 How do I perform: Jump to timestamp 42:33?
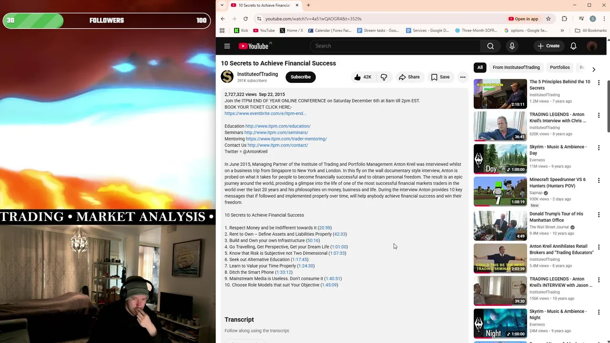click(x=340, y=234)
